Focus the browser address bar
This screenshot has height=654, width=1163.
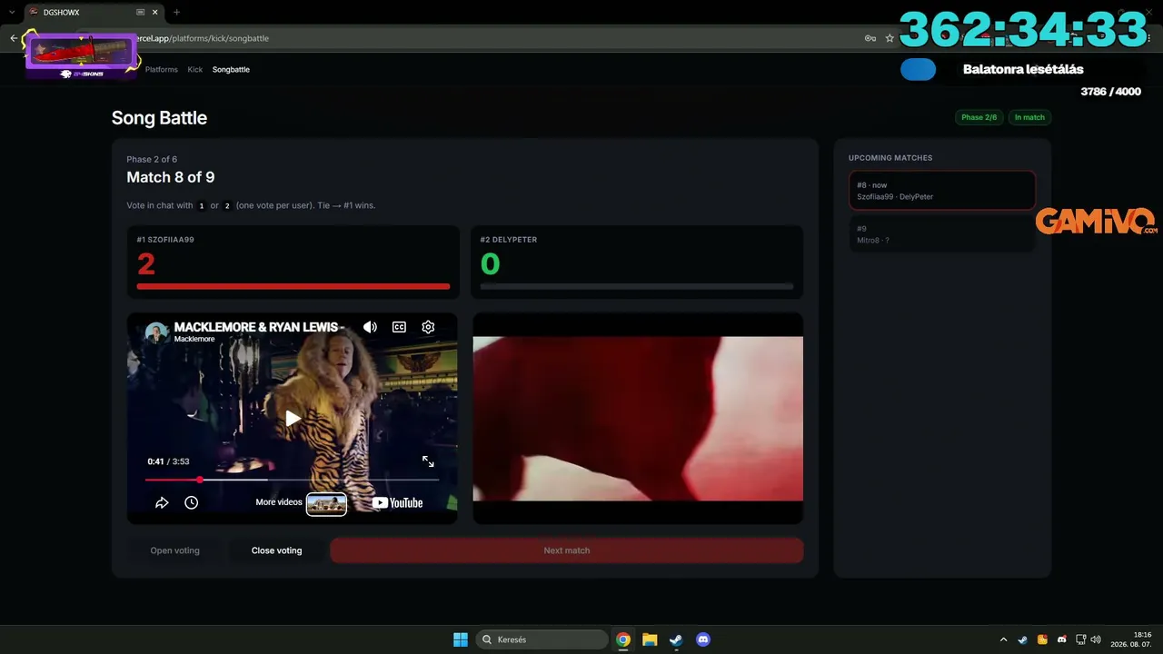pyautogui.click(x=491, y=38)
